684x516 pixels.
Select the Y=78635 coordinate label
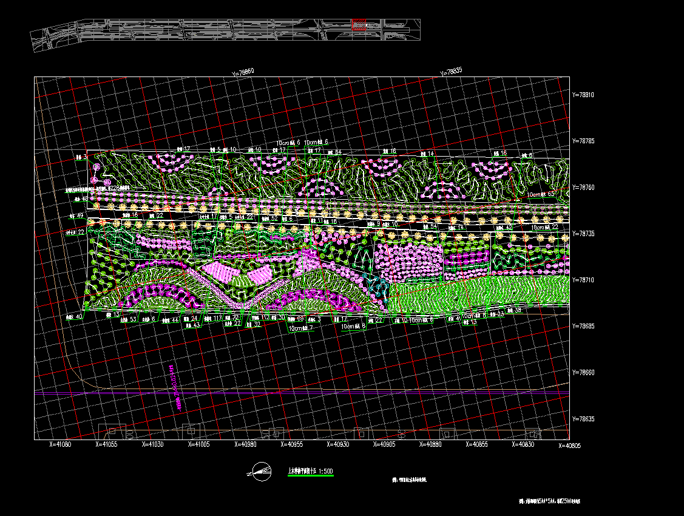pyautogui.click(x=583, y=419)
